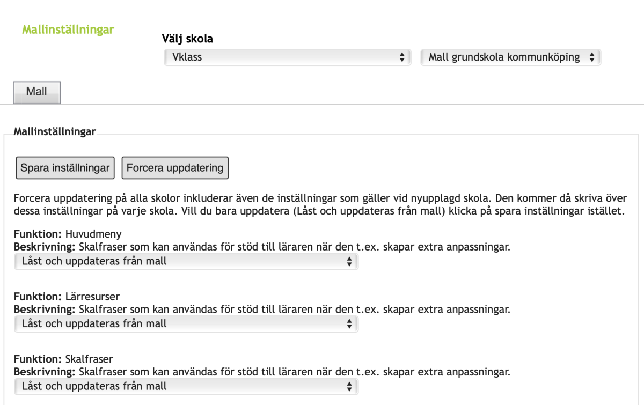Click the stepper arrows of the Huvudmeny dropdown
This screenshot has width=644, height=405.
point(349,261)
